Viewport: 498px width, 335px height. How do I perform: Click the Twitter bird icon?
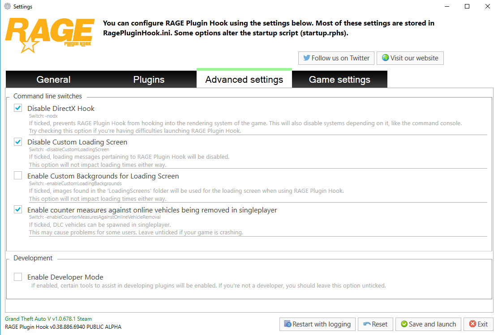307,58
